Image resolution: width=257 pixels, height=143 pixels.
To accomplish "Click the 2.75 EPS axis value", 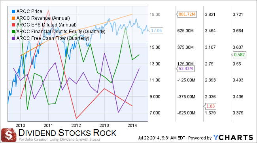I will [x=209, y=64].
